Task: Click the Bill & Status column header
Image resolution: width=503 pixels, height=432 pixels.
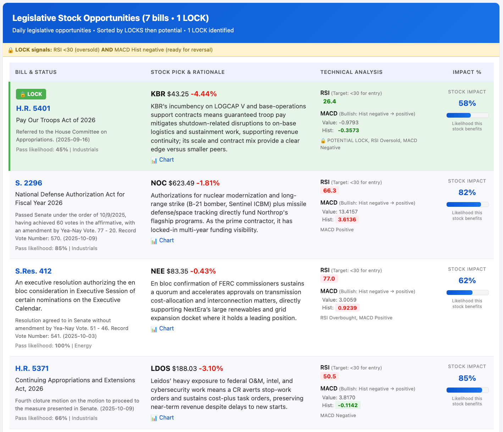Action: click(x=36, y=72)
